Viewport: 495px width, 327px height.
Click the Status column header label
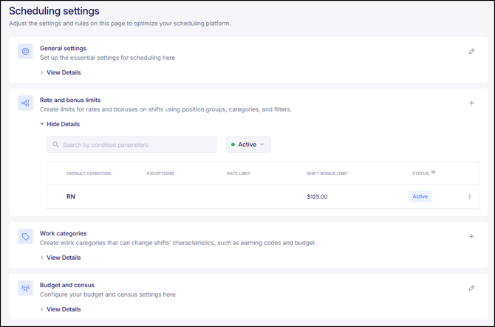tap(420, 173)
